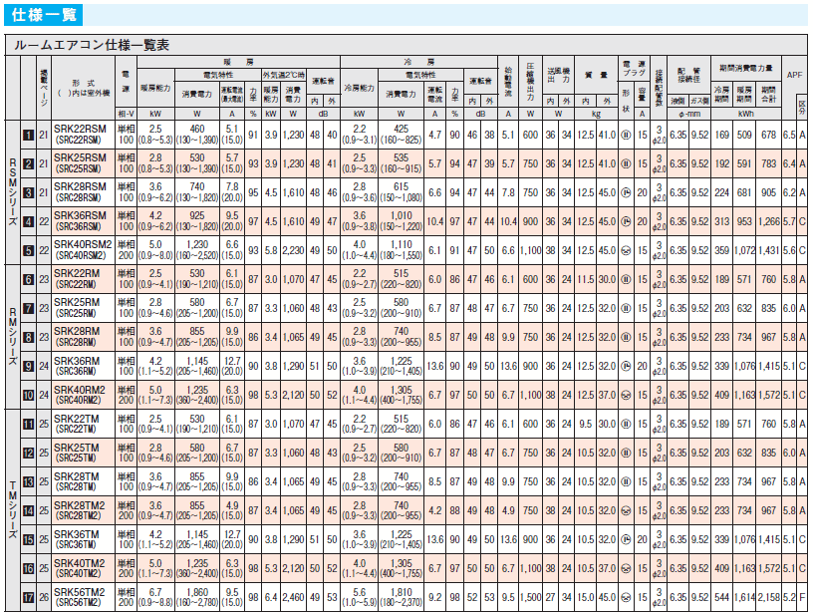
Task: Select the ルームエアコン仕様一覧表 table heading
Action: point(92,45)
